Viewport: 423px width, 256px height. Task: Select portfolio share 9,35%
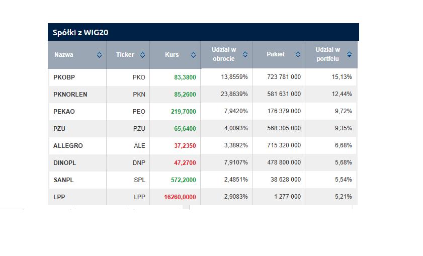[x=344, y=128]
